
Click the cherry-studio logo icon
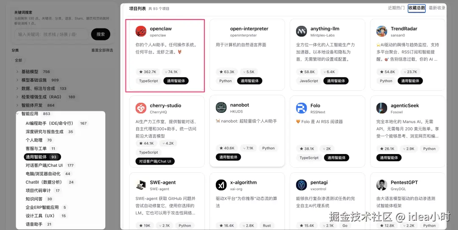(x=141, y=108)
